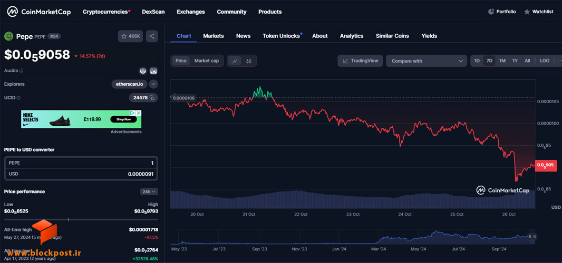The image size is (562, 263).
Task: Open the TradingView chart button
Action: (x=360, y=61)
